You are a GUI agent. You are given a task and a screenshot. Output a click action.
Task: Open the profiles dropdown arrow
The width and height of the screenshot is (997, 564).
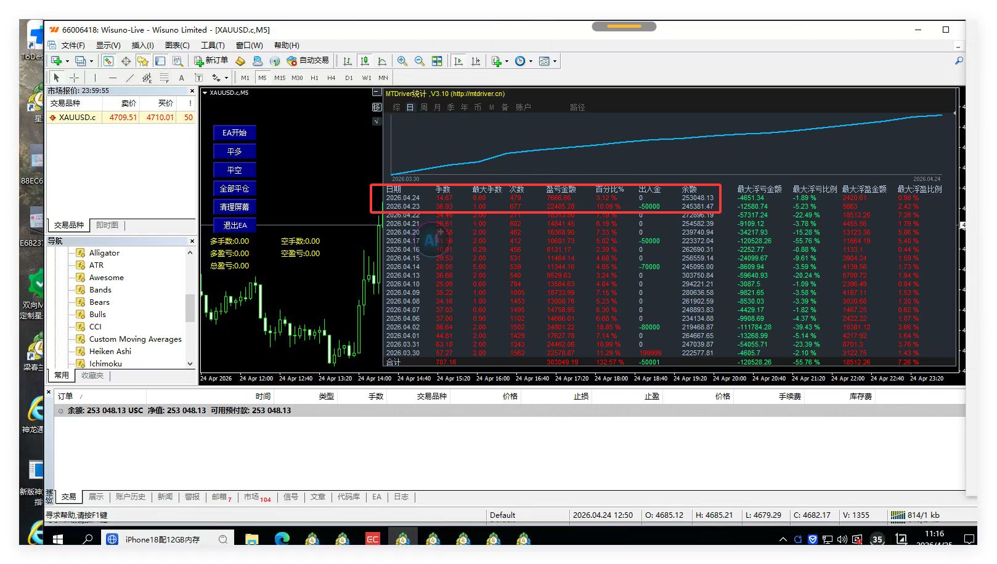91,62
